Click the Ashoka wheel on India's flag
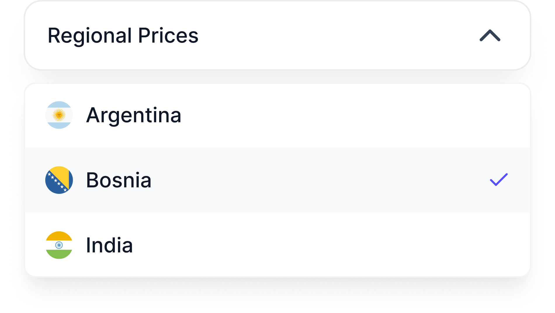 click(x=59, y=245)
